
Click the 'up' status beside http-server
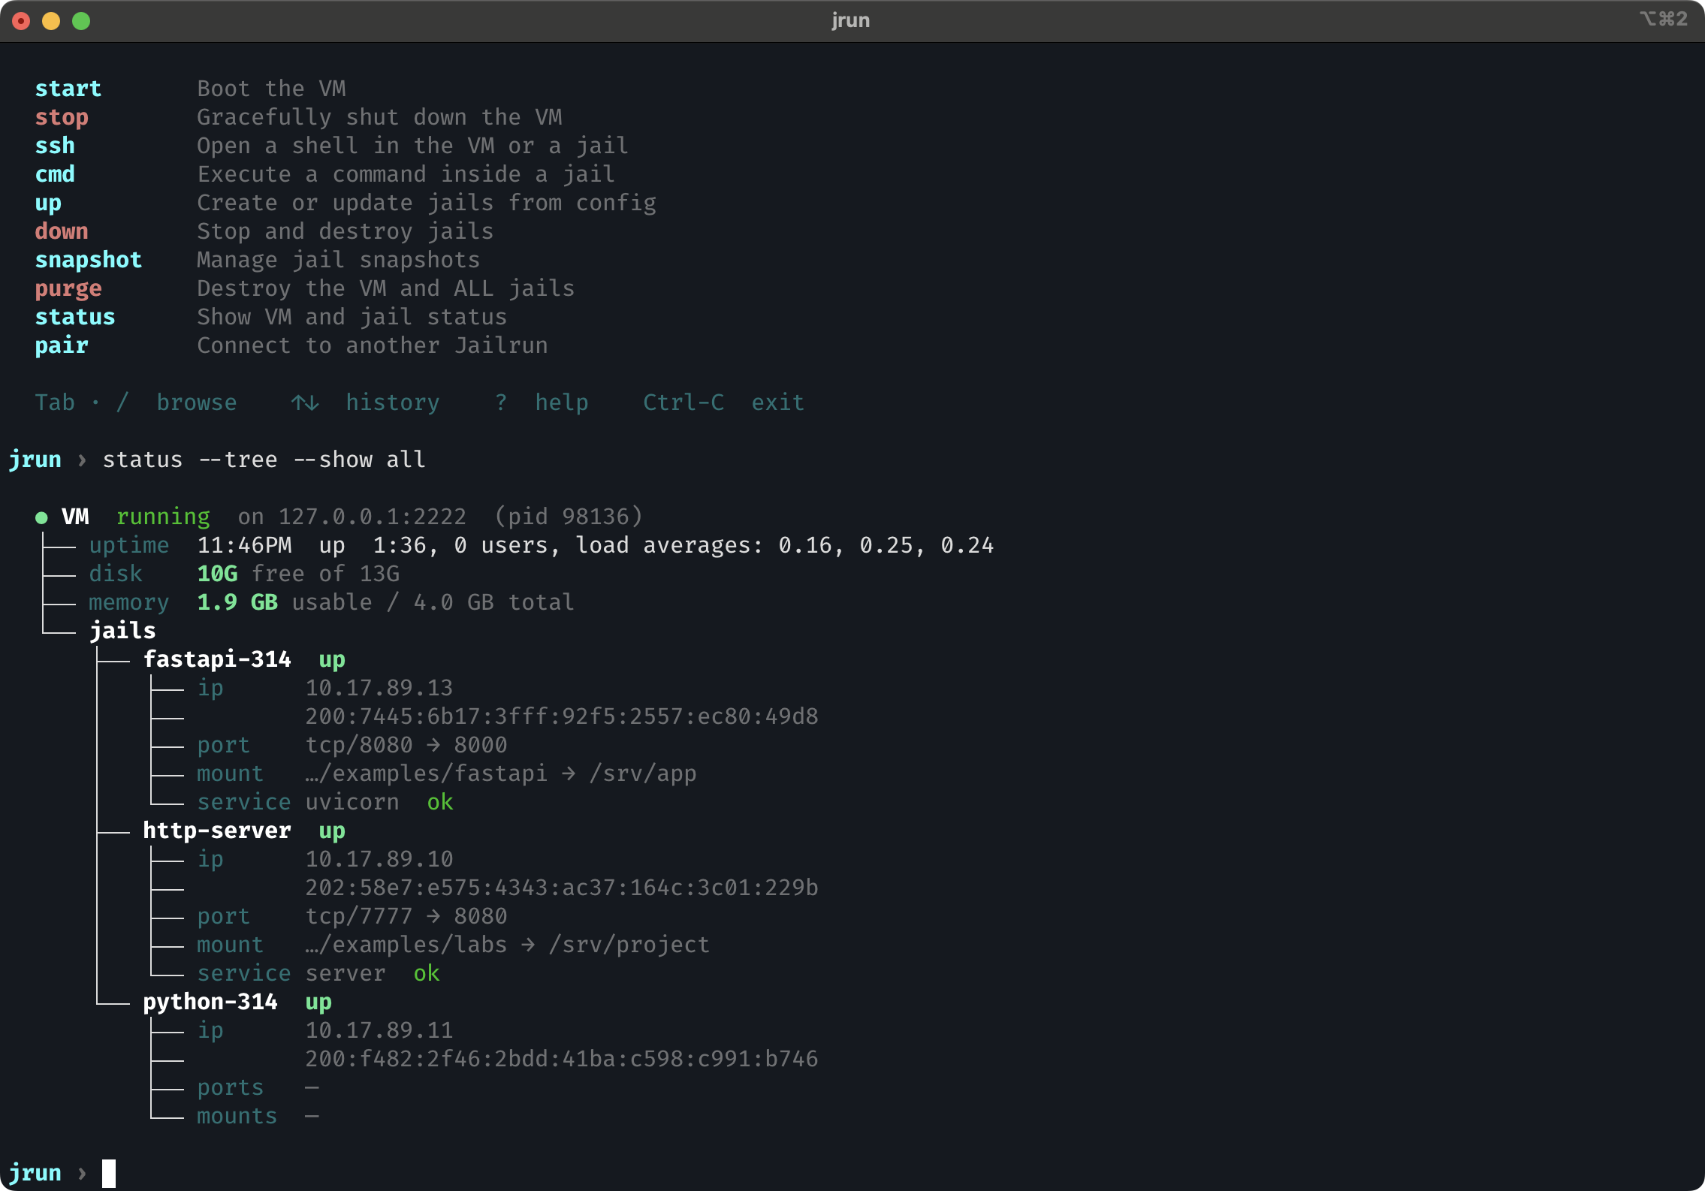[332, 831]
